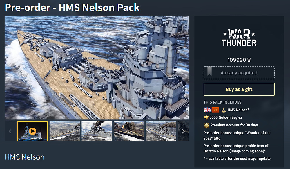The height and width of the screenshot is (169, 290).
Task: Show next thumbnails with right arrow
Action: (183, 131)
